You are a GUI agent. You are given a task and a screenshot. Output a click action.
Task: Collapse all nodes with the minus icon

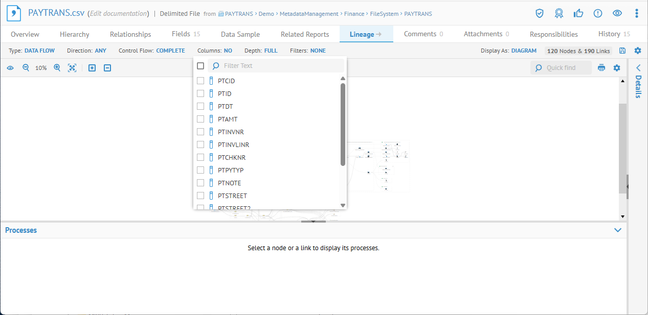click(107, 67)
